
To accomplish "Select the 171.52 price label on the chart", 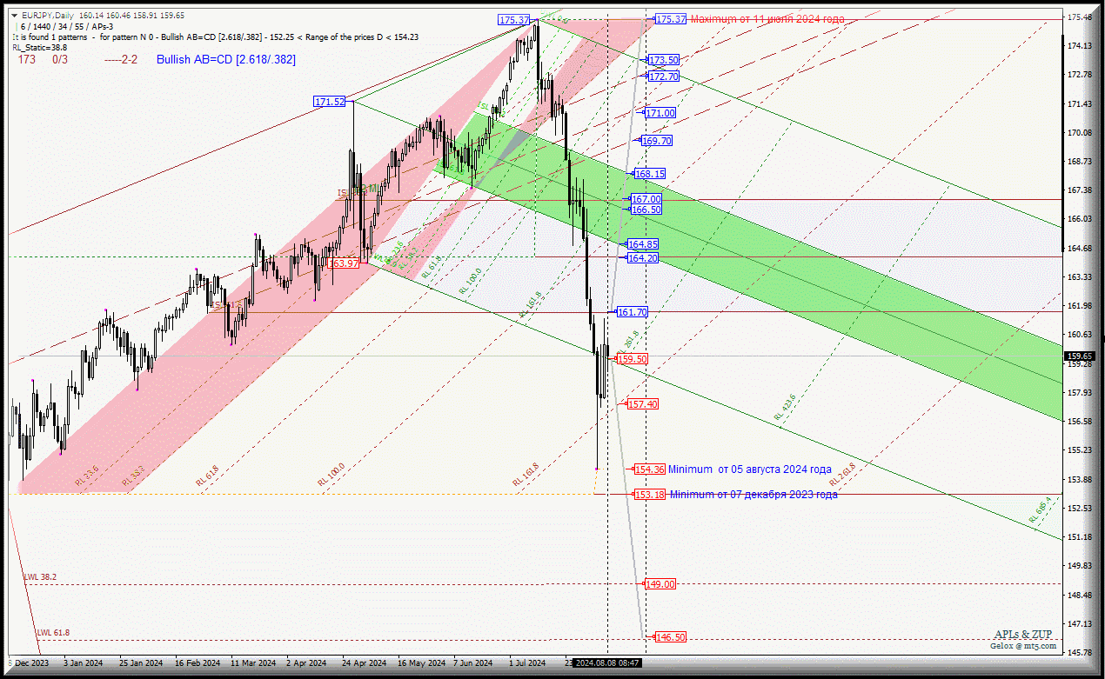I will pyautogui.click(x=330, y=102).
